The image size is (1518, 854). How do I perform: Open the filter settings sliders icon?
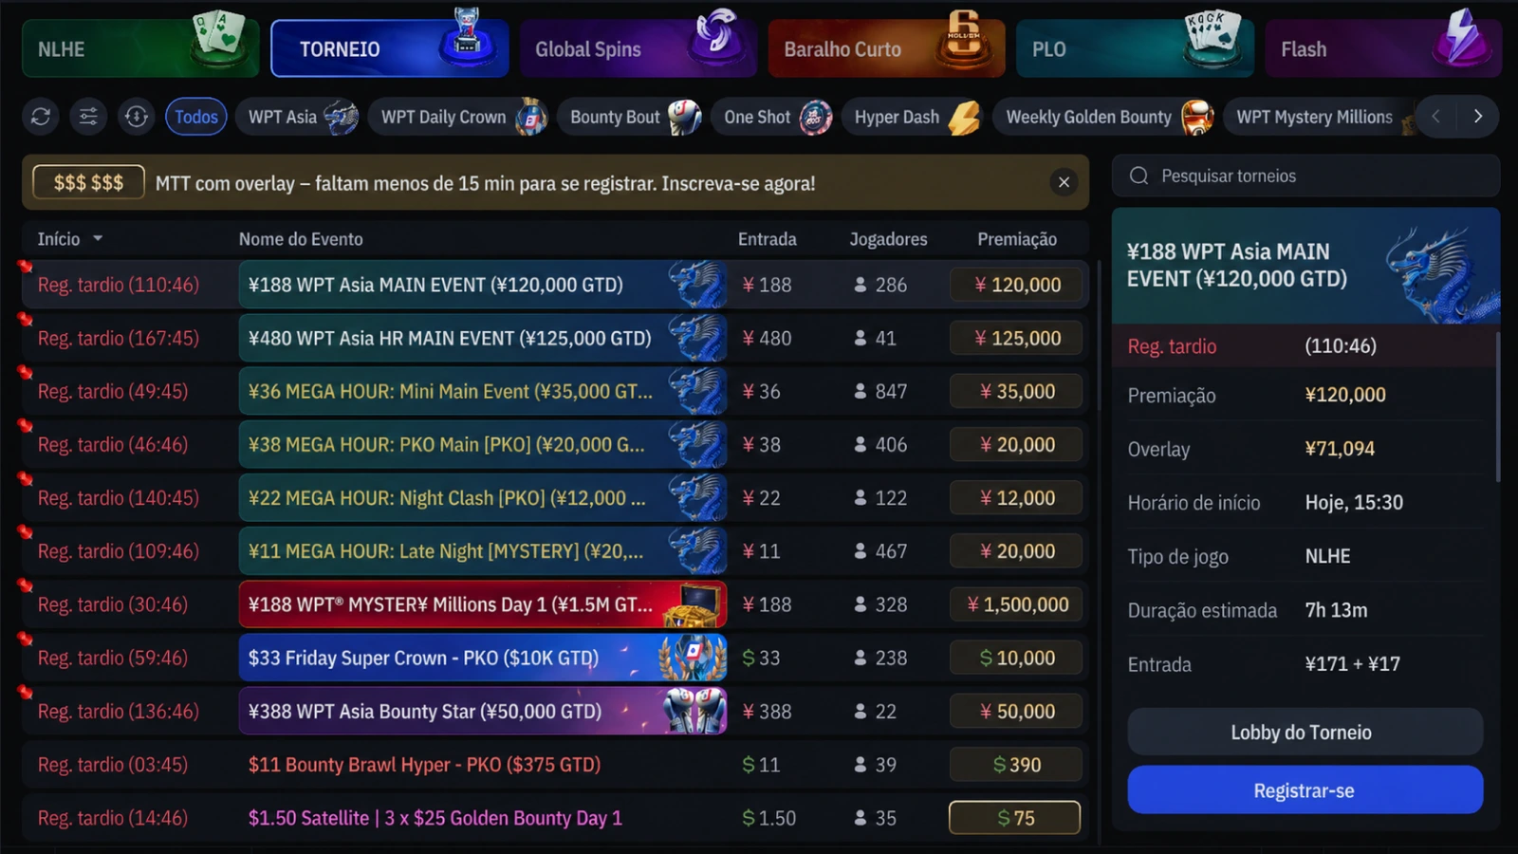coord(88,117)
